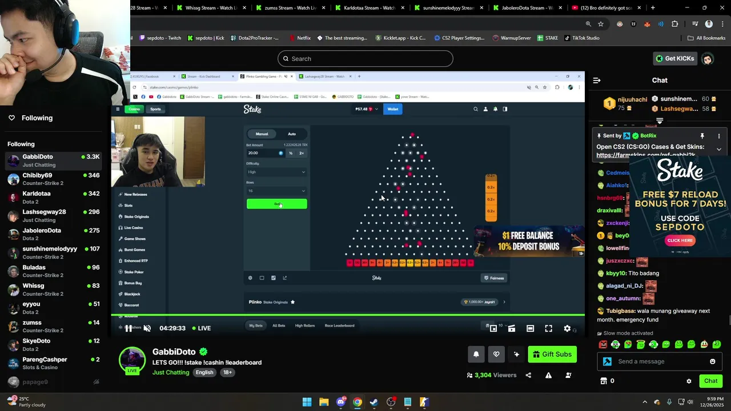Open the emoji picker in chat box
Screen dimensions: 731x411
click(x=712, y=361)
